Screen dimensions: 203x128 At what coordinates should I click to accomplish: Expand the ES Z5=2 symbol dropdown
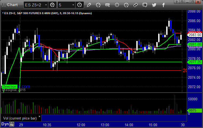click(46, 5)
